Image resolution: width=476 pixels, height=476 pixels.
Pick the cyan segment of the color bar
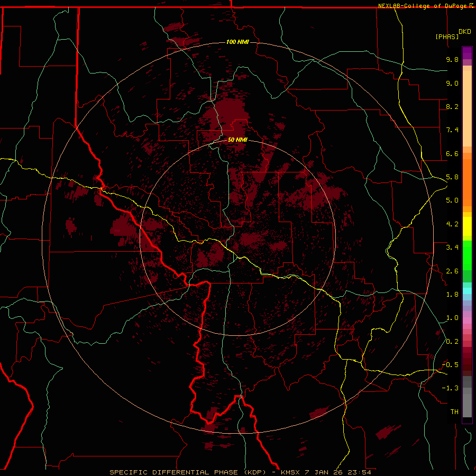[x=467, y=291]
